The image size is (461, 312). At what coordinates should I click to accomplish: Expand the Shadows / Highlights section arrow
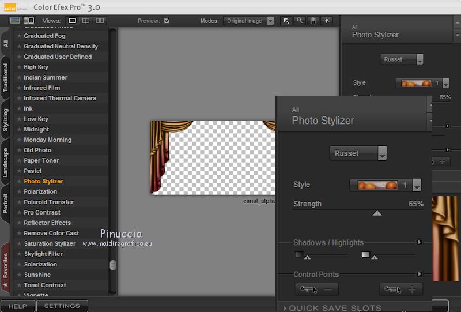tap(420, 242)
